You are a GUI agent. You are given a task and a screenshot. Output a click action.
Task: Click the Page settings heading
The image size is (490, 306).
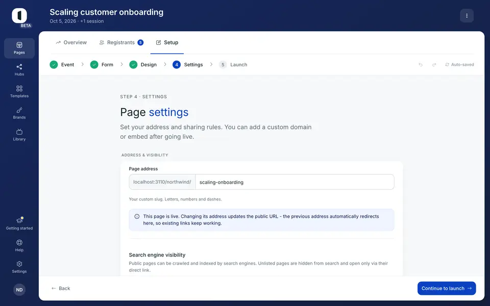click(154, 112)
